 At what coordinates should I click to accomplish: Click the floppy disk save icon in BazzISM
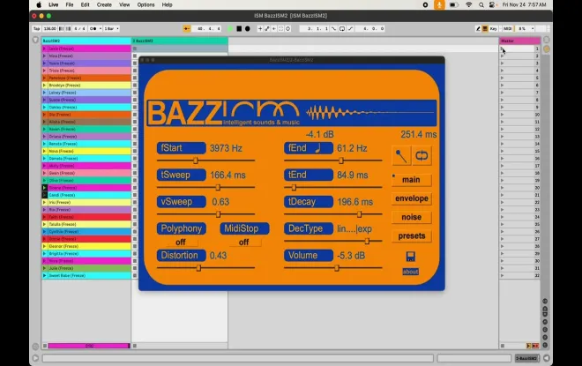411,256
